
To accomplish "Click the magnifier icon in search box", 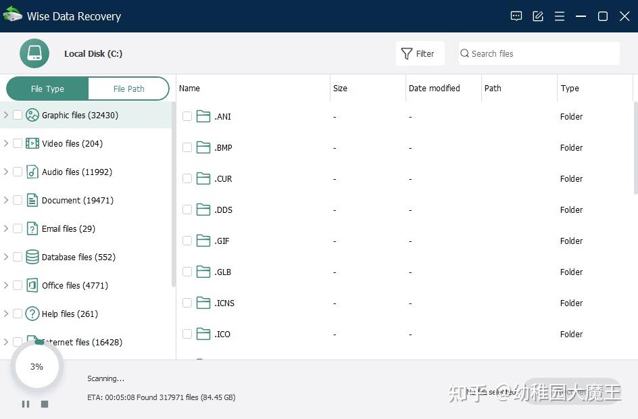I will 464,53.
